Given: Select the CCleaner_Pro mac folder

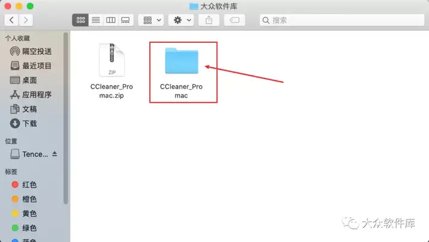Looking at the screenshot, I should [181, 73].
